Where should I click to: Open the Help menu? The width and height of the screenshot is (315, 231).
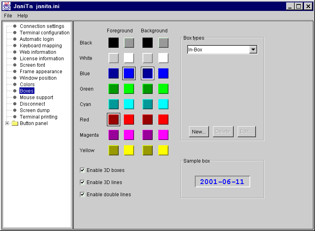[x=23, y=16]
